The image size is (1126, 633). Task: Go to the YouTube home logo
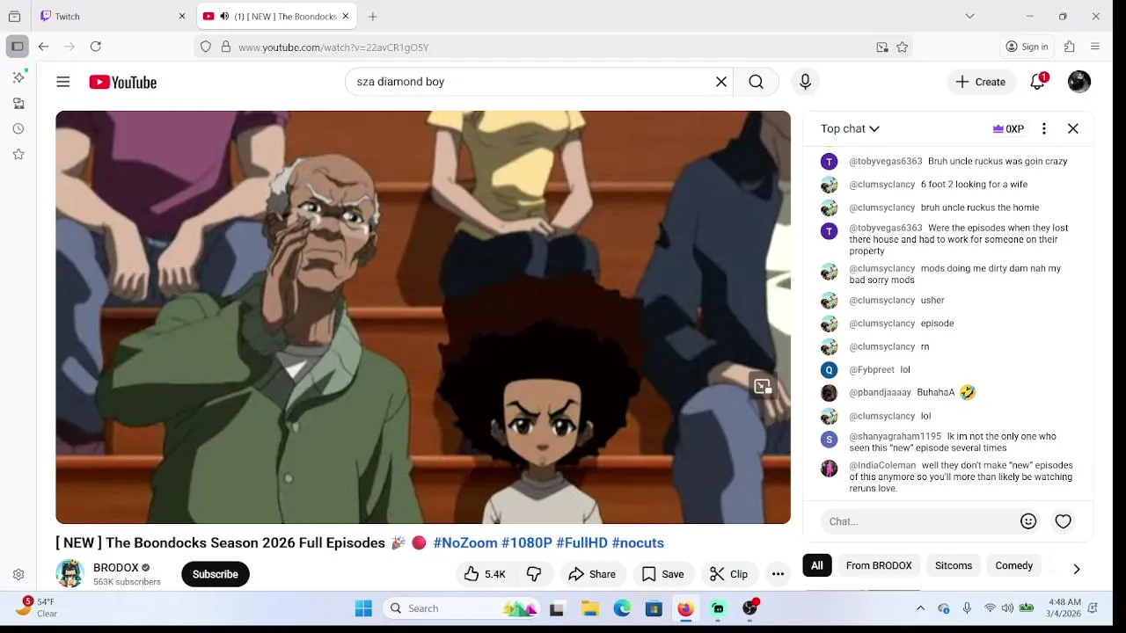click(123, 82)
